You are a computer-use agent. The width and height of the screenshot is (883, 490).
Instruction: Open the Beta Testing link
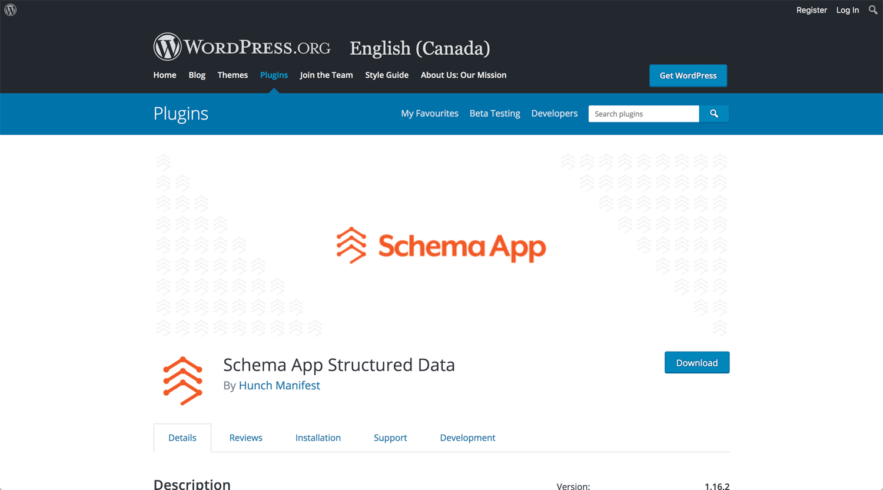coord(494,113)
